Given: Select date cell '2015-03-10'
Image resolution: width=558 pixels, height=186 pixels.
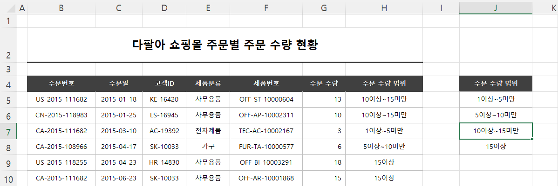Looking at the screenshot, I should [119, 131].
